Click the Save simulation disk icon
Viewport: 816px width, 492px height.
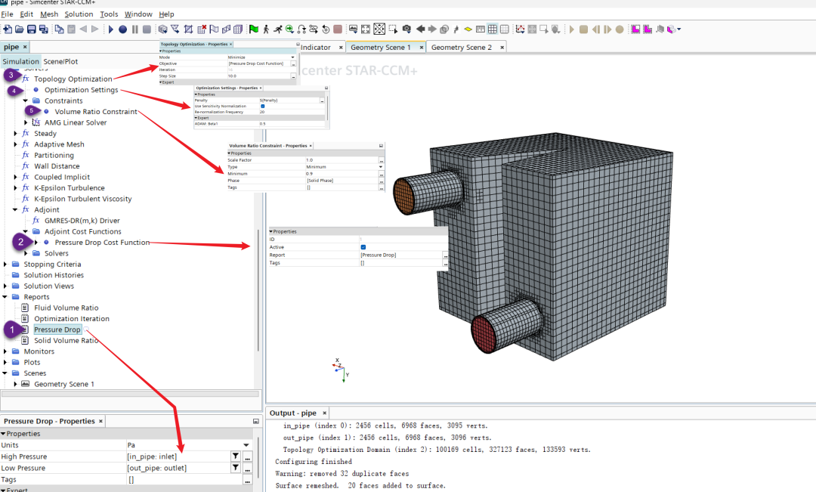(x=31, y=29)
